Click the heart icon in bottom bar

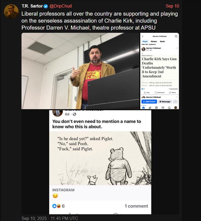[x=163, y=108]
